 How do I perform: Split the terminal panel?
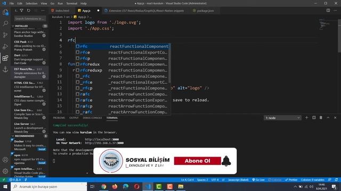(x=314, y=118)
